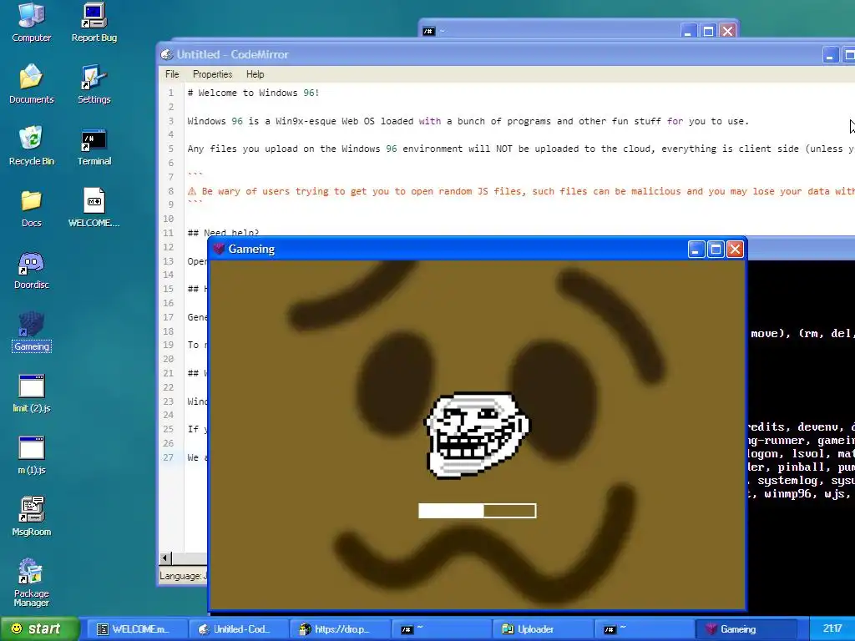The height and width of the screenshot is (641, 855).
Task: Launch the Settings desktop shortcut
Action: (94, 83)
